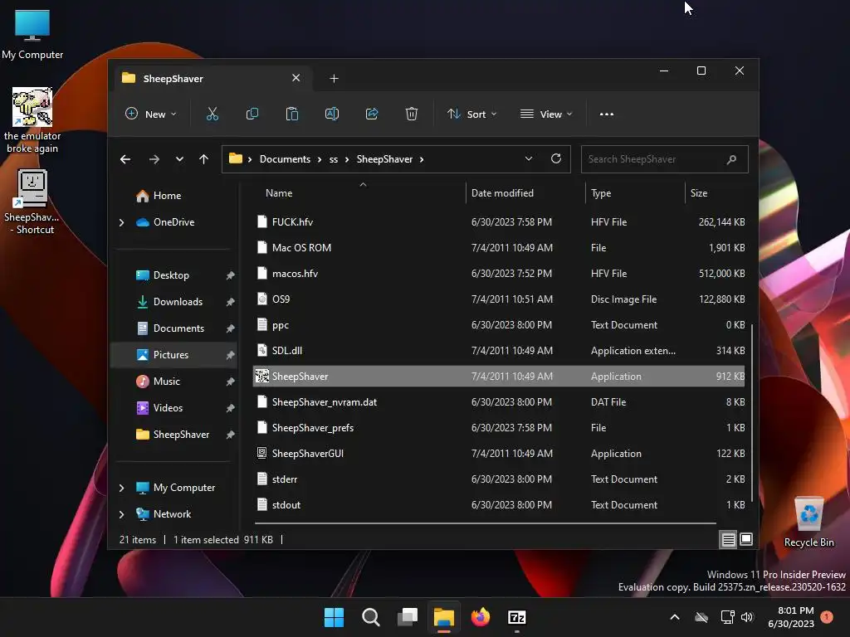
Task: Go forward with the right arrow
Action: [154, 159]
